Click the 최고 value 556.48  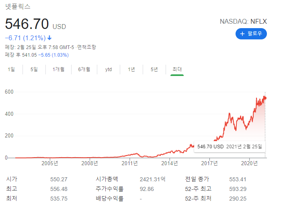point(59,189)
